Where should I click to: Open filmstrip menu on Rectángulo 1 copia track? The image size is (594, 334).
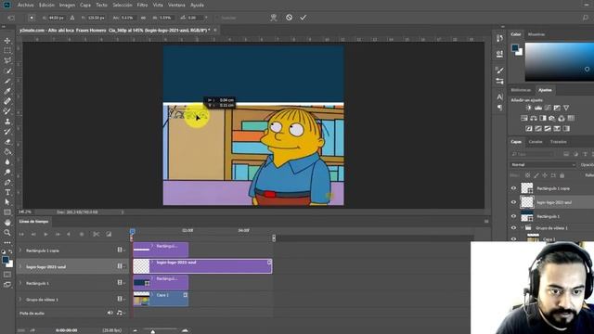[x=121, y=250]
